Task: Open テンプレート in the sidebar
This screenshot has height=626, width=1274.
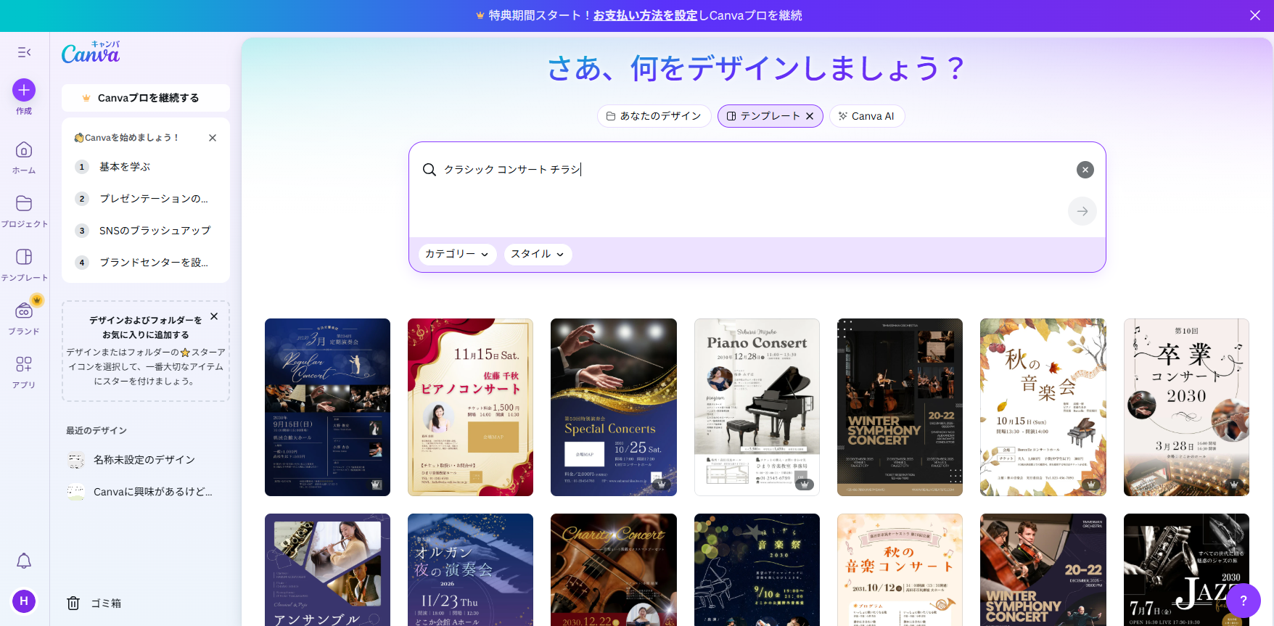Action: click(x=24, y=258)
